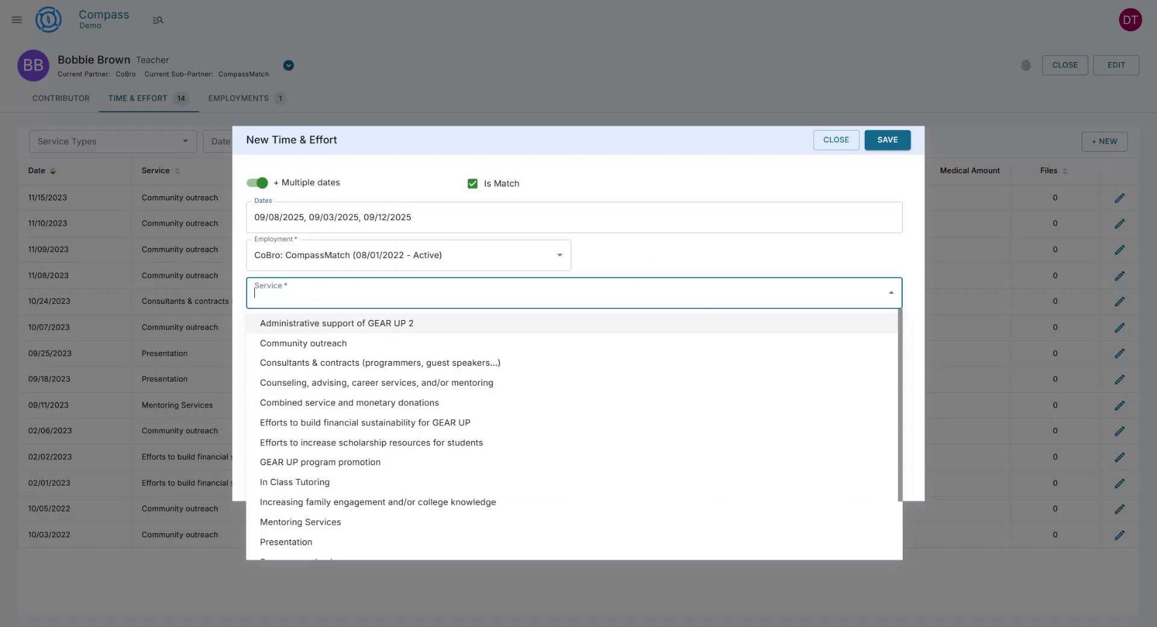1157x627 pixels.
Task: Save the new Time & Effort entry
Action: point(887,140)
